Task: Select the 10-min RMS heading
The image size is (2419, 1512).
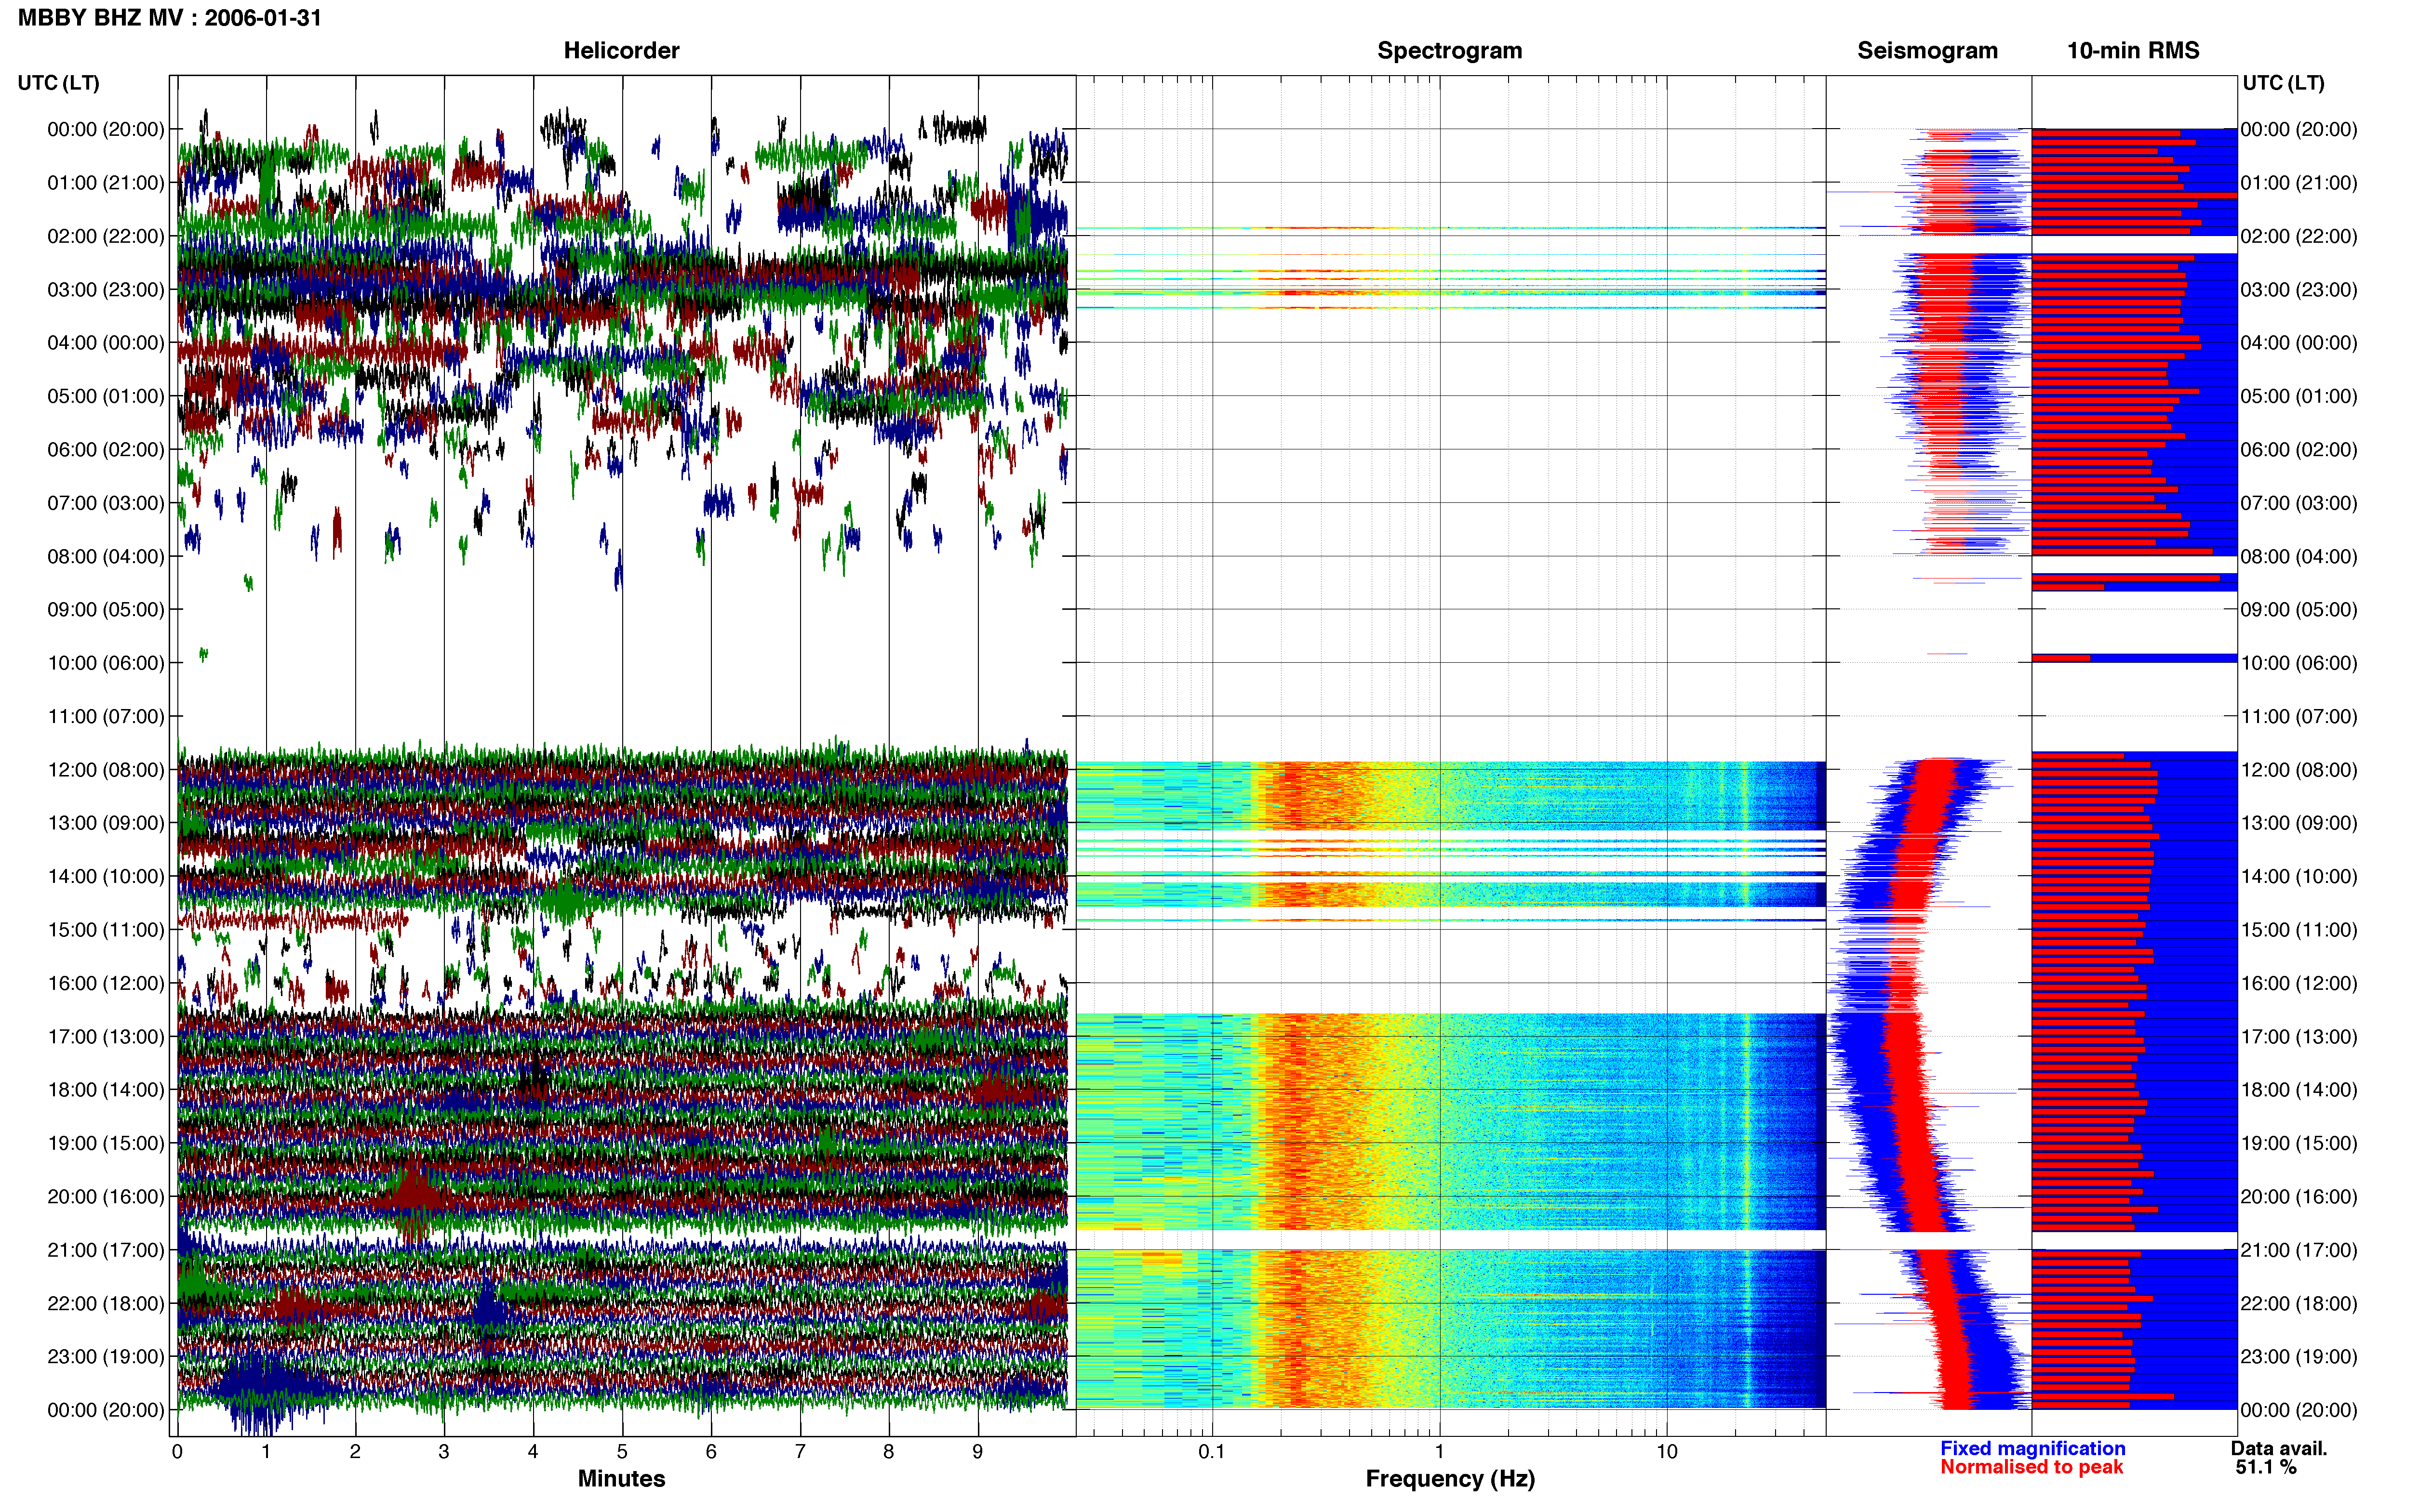Action: pyautogui.click(x=2133, y=51)
